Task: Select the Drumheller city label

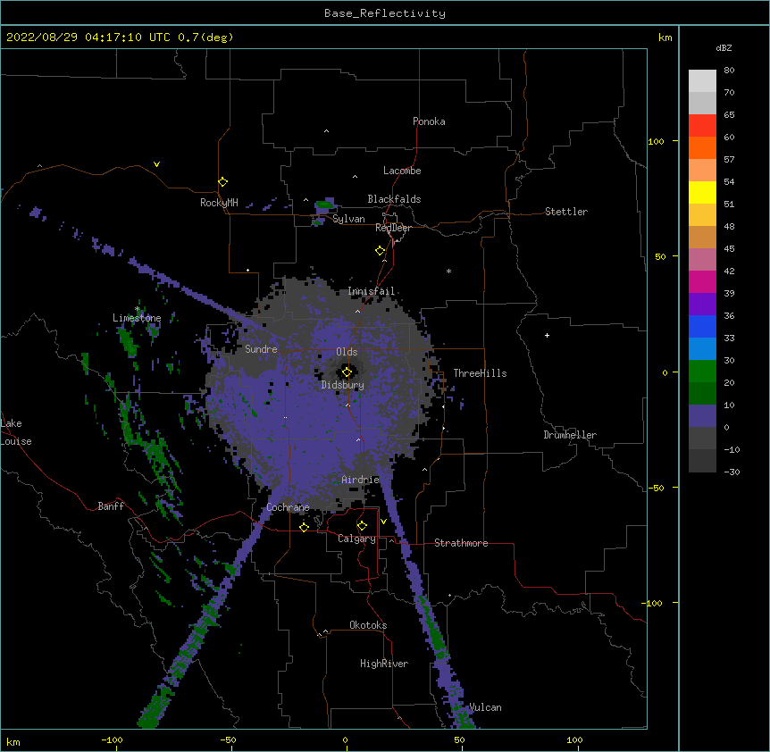Action: (570, 435)
